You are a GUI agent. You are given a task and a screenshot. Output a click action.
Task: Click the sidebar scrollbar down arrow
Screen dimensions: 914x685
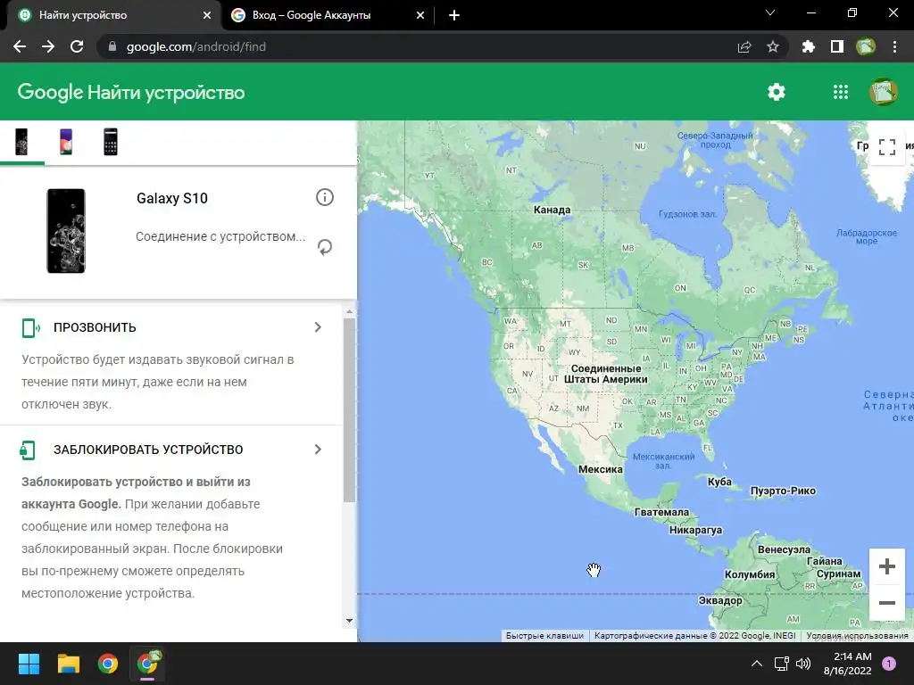point(349,621)
